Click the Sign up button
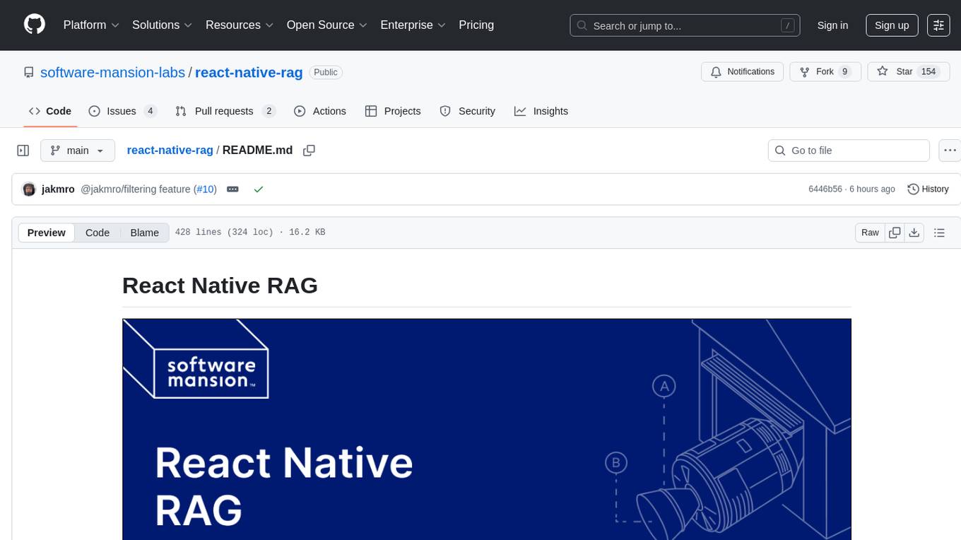 click(892, 25)
